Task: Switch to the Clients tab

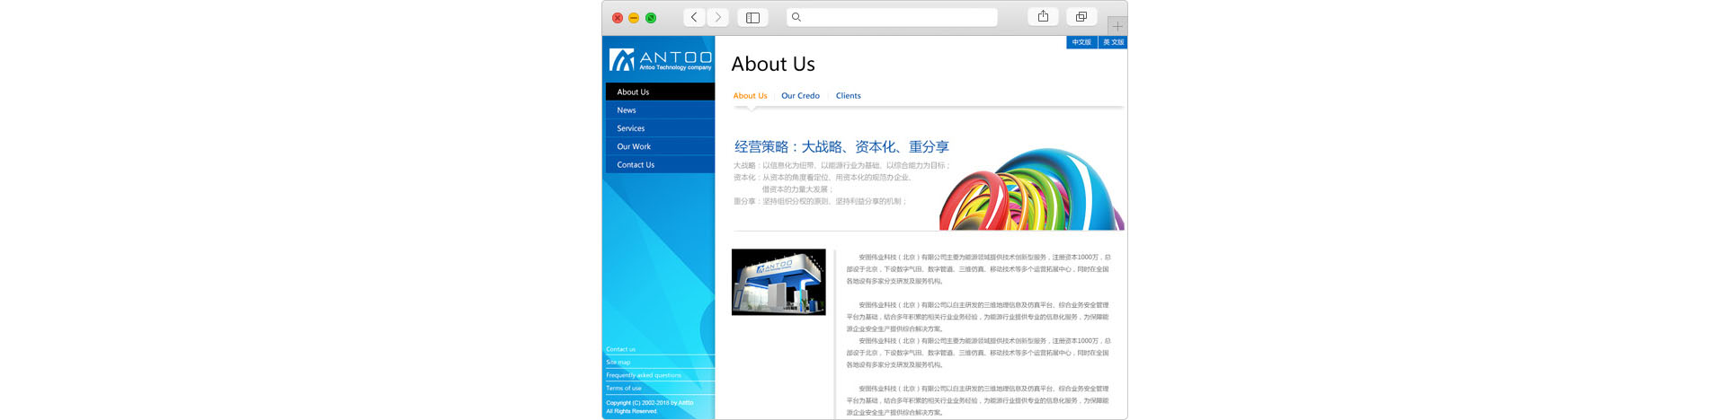Action: click(x=848, y=96)
